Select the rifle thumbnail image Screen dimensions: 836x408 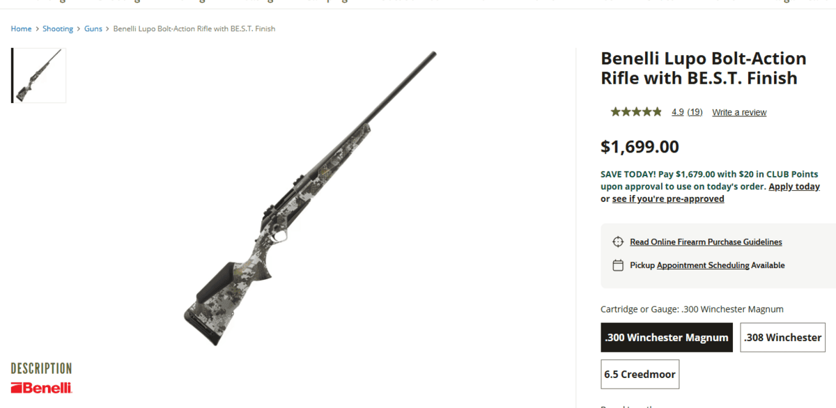39,75
